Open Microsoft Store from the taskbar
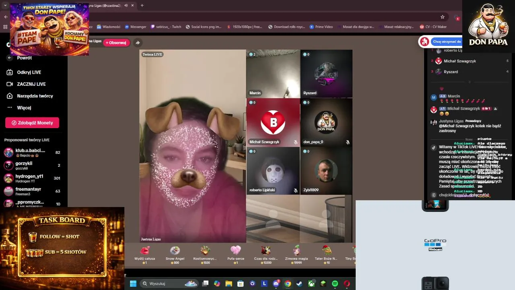This screenshot has width=515, height=290. coord(241,284)
